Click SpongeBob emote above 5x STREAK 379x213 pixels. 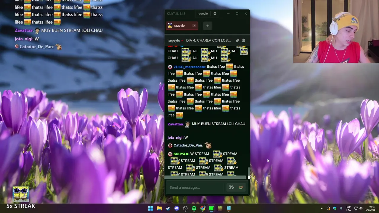point(21,194)
